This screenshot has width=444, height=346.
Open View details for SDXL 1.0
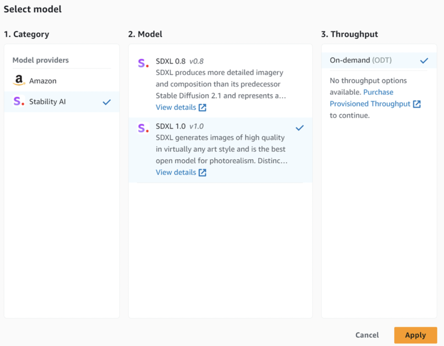(176, 172)
